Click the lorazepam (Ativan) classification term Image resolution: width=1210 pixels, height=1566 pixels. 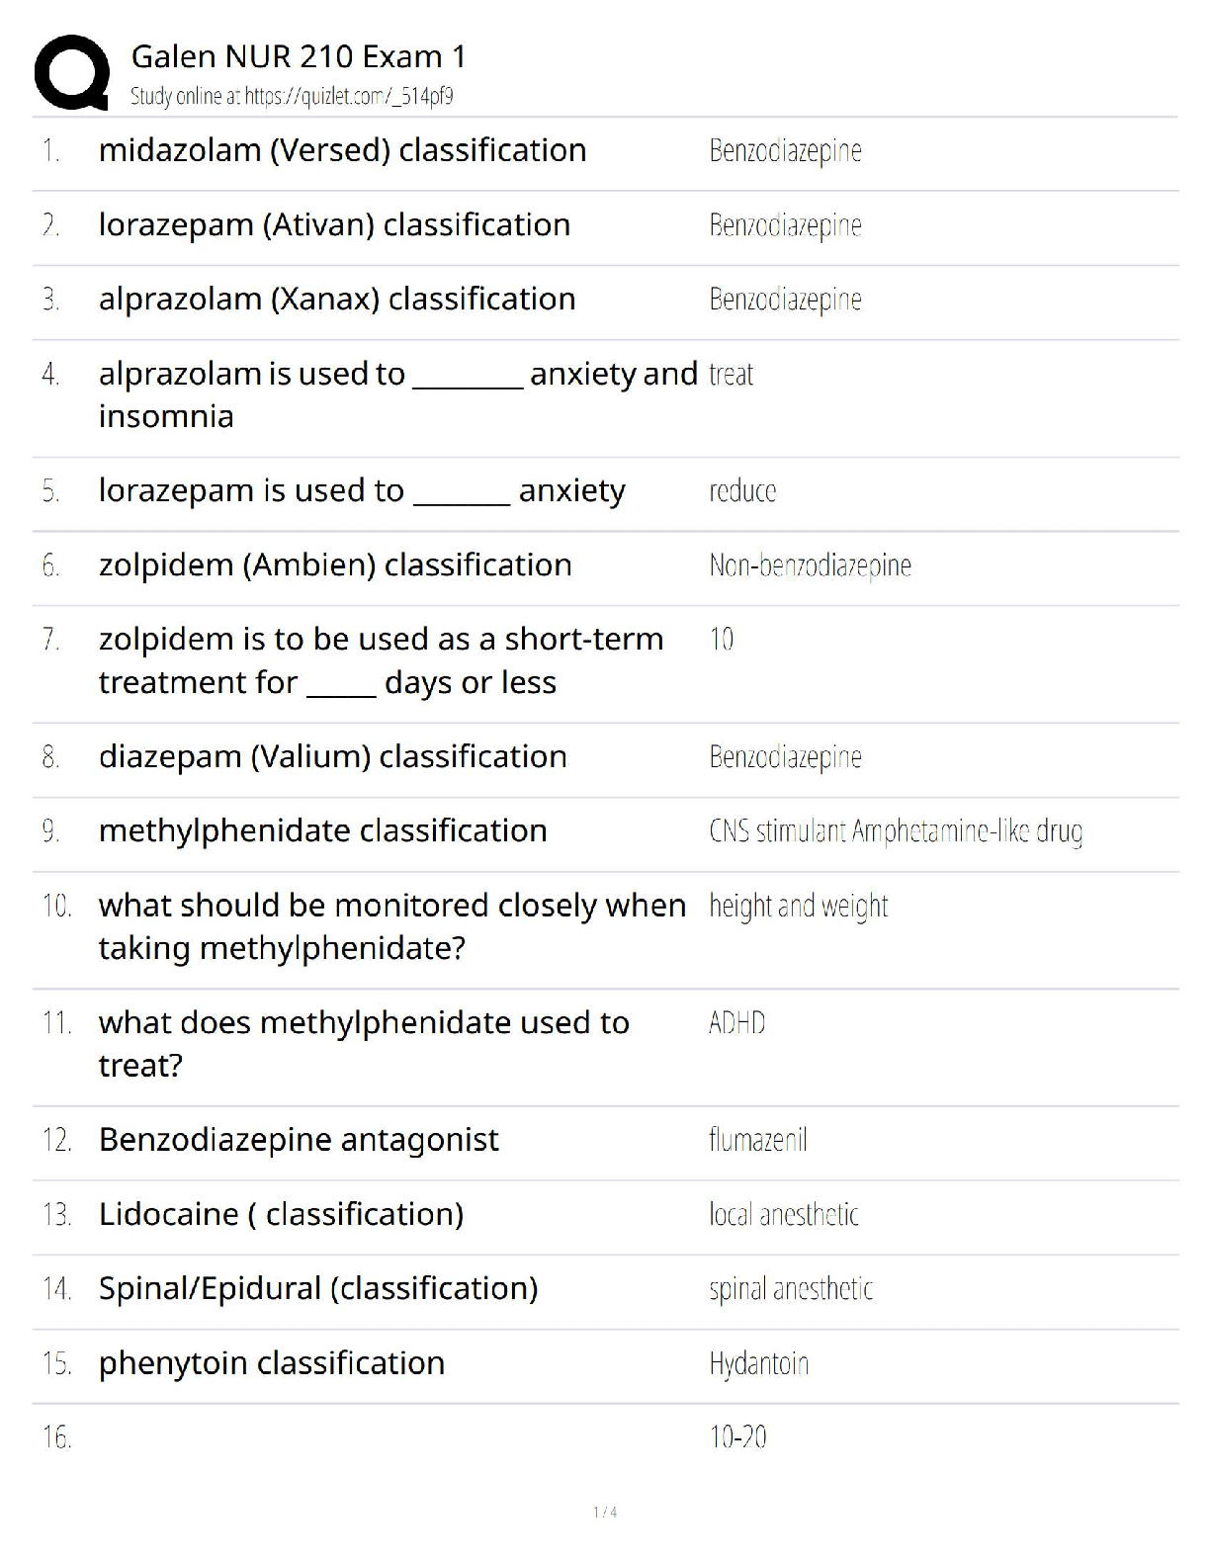coord(334,225)
